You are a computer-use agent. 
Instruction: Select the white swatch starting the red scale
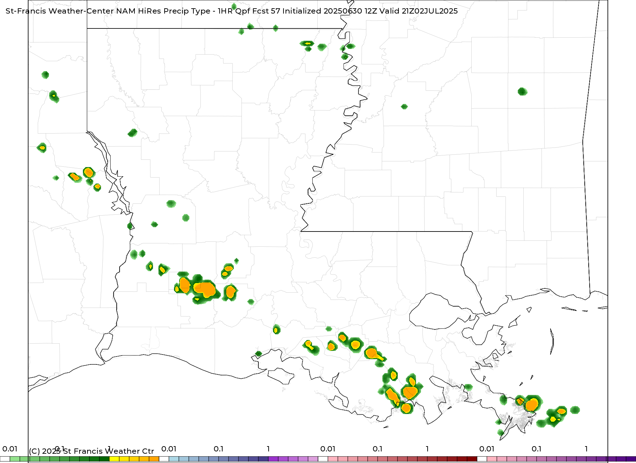pos(323,459)
